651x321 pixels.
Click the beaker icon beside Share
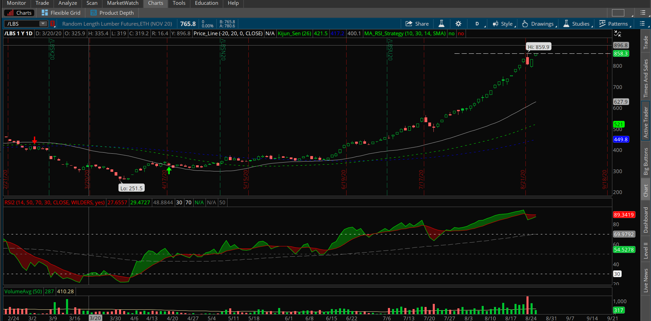point(441,24)
